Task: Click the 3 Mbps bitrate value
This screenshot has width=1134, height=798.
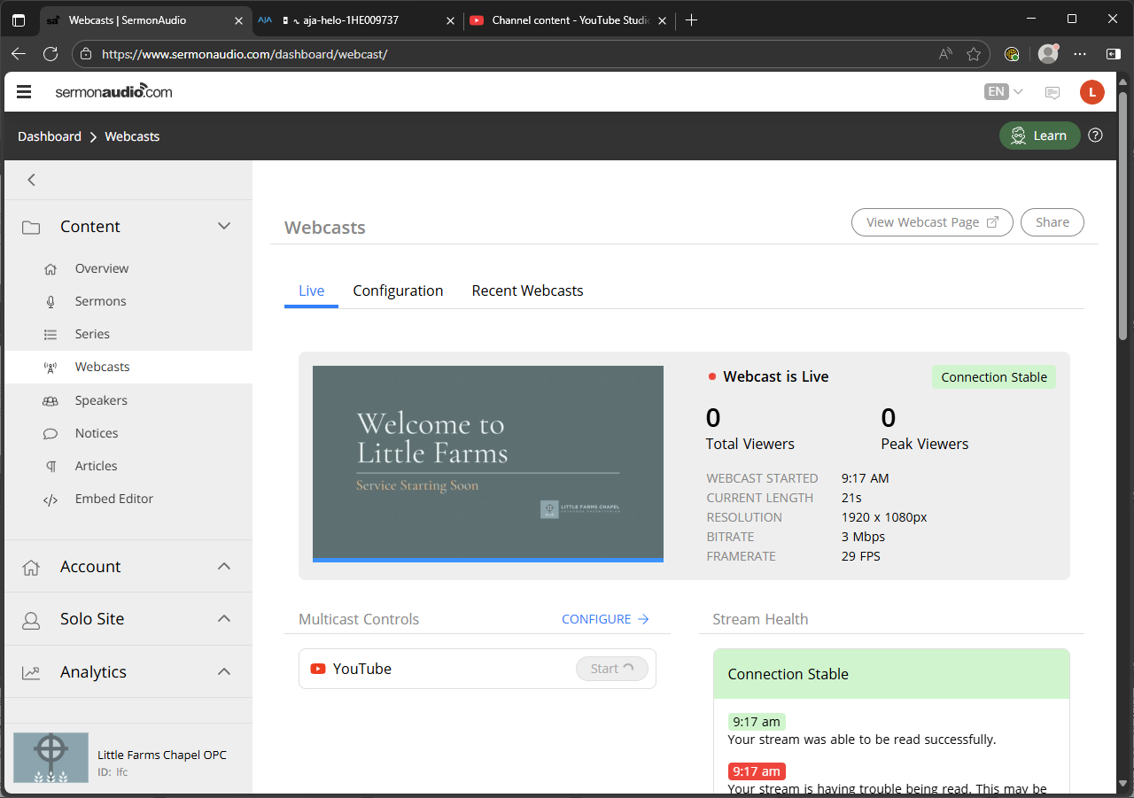Action: [863, 537]
